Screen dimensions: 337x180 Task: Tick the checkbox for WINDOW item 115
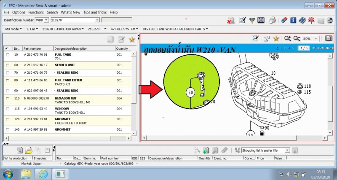(x=8, y=109)
